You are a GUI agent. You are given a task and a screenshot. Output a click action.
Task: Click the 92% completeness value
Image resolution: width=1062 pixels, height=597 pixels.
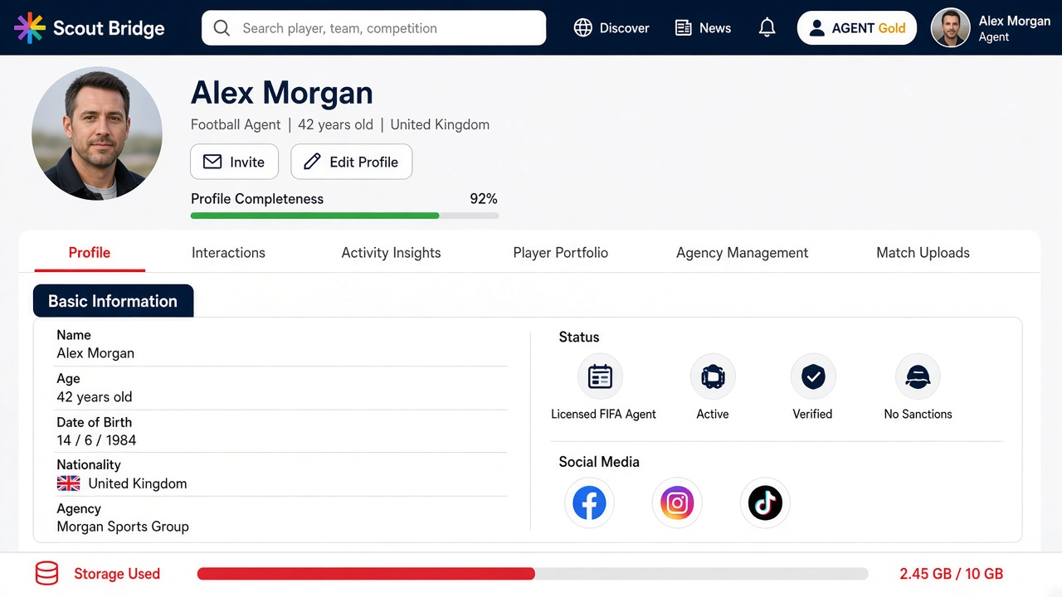click(484, 199)
